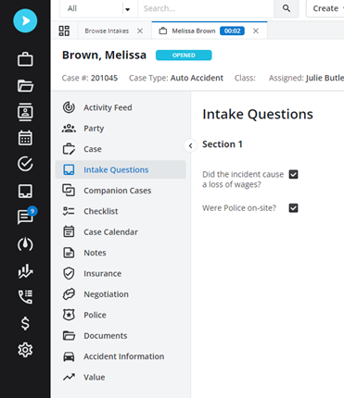
Task: Open the phone list icon in sidebar
Action: 25,297
